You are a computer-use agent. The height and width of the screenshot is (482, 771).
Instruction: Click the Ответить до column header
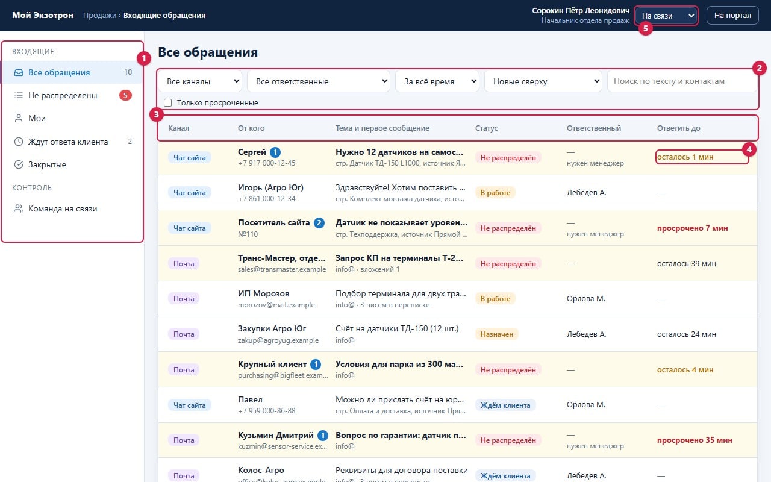[679, 128]
